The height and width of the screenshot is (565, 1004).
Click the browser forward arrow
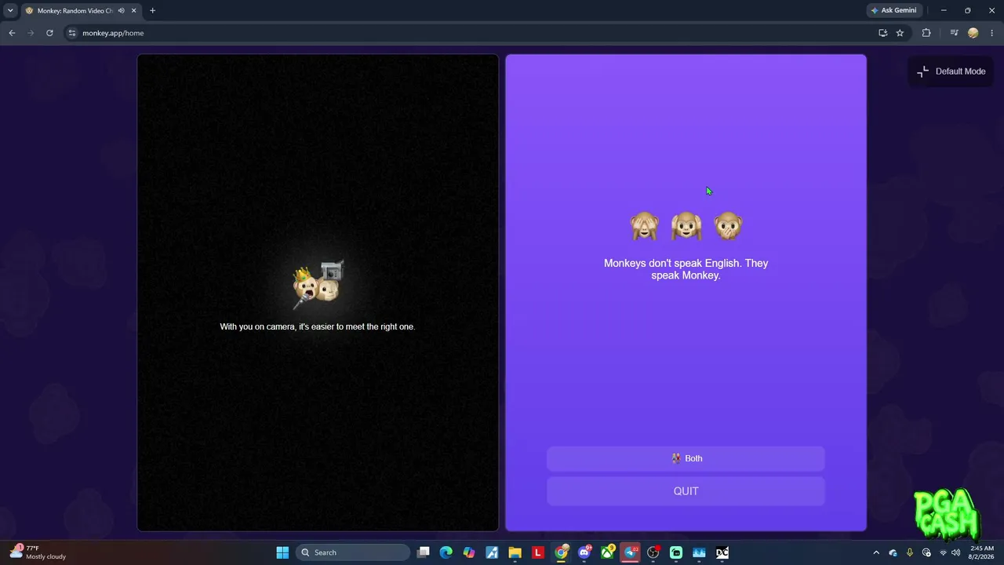tap(31, 33)
